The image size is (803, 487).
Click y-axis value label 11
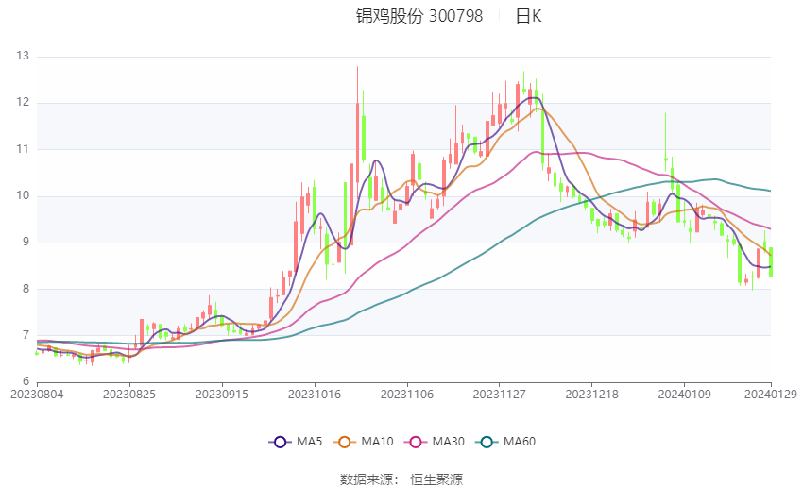tap(23, 149)
